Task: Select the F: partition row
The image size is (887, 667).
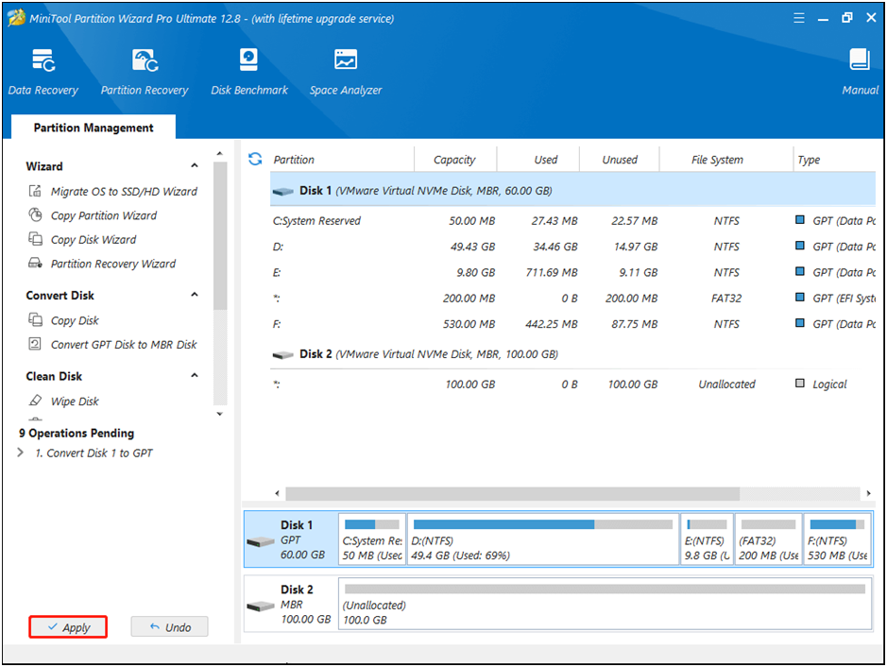Action: pos(572,324)
